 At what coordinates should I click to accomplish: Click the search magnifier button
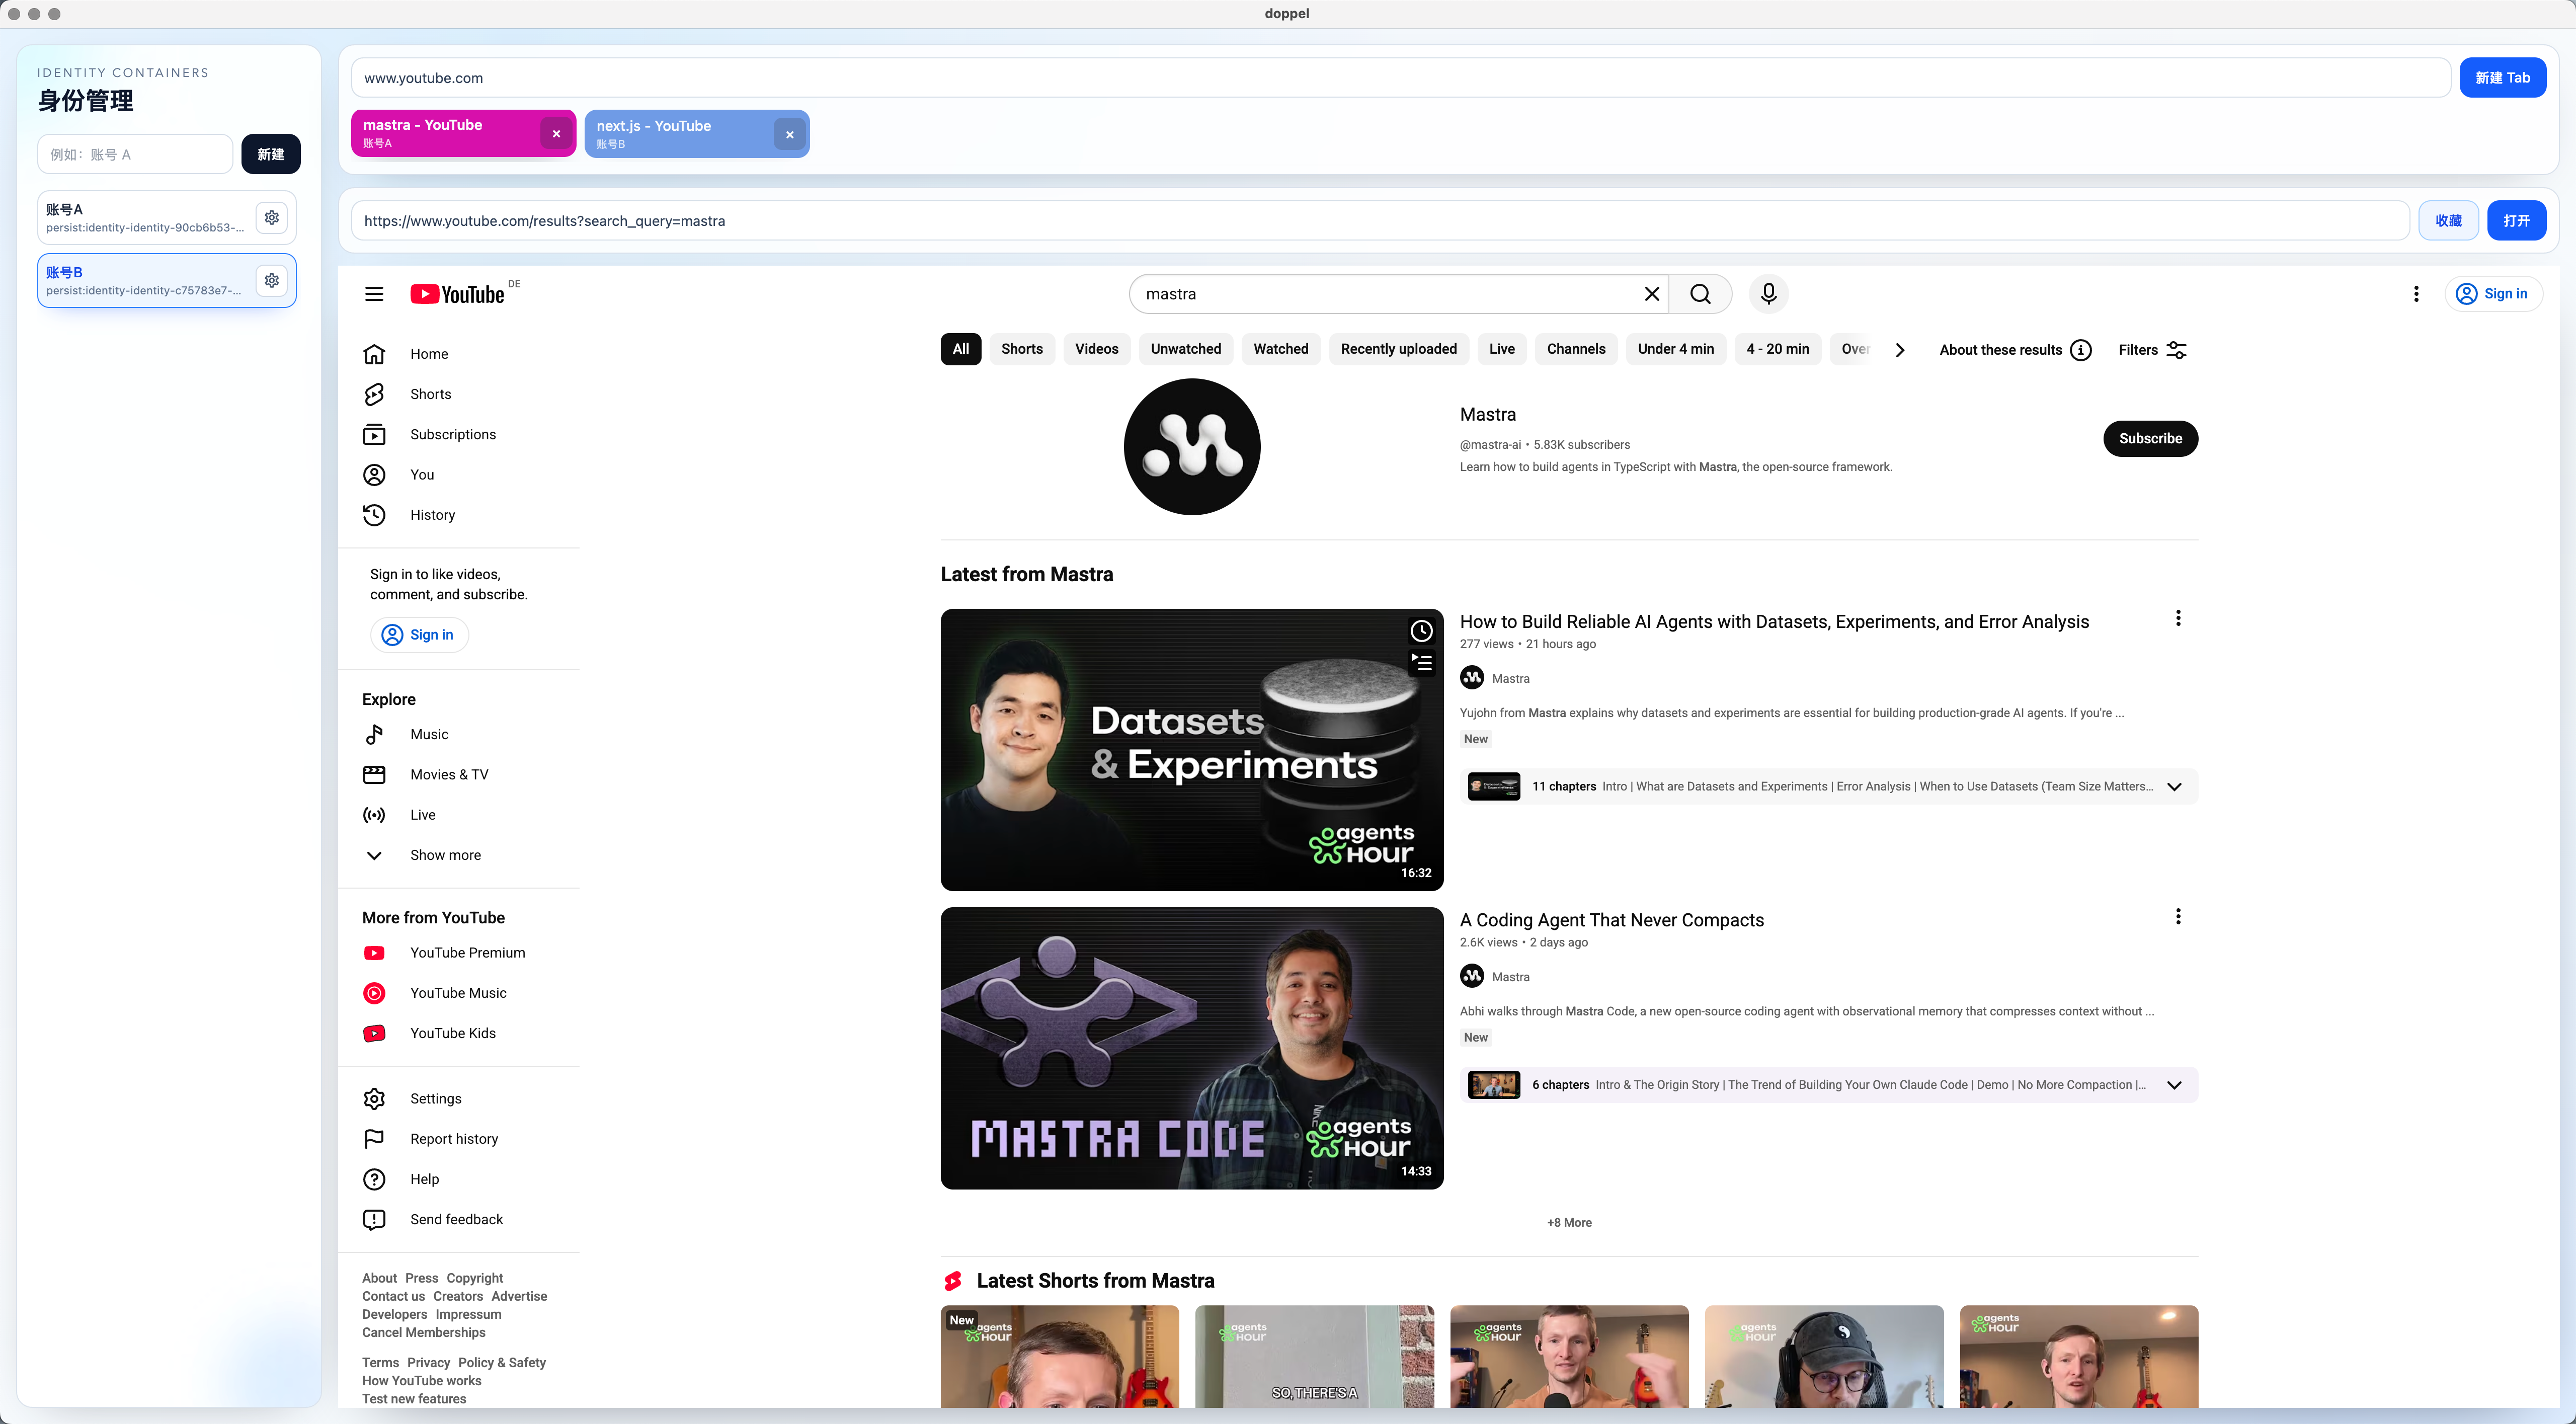[1700, 294]
